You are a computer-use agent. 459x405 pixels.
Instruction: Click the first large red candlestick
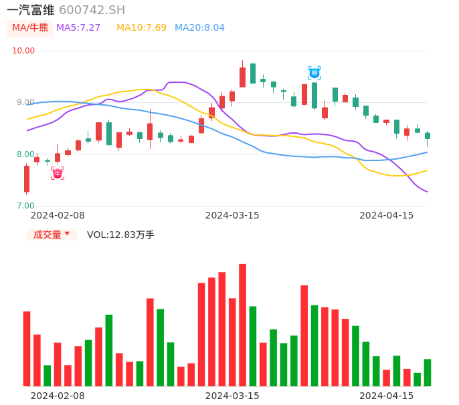click(x=27, y=179)
